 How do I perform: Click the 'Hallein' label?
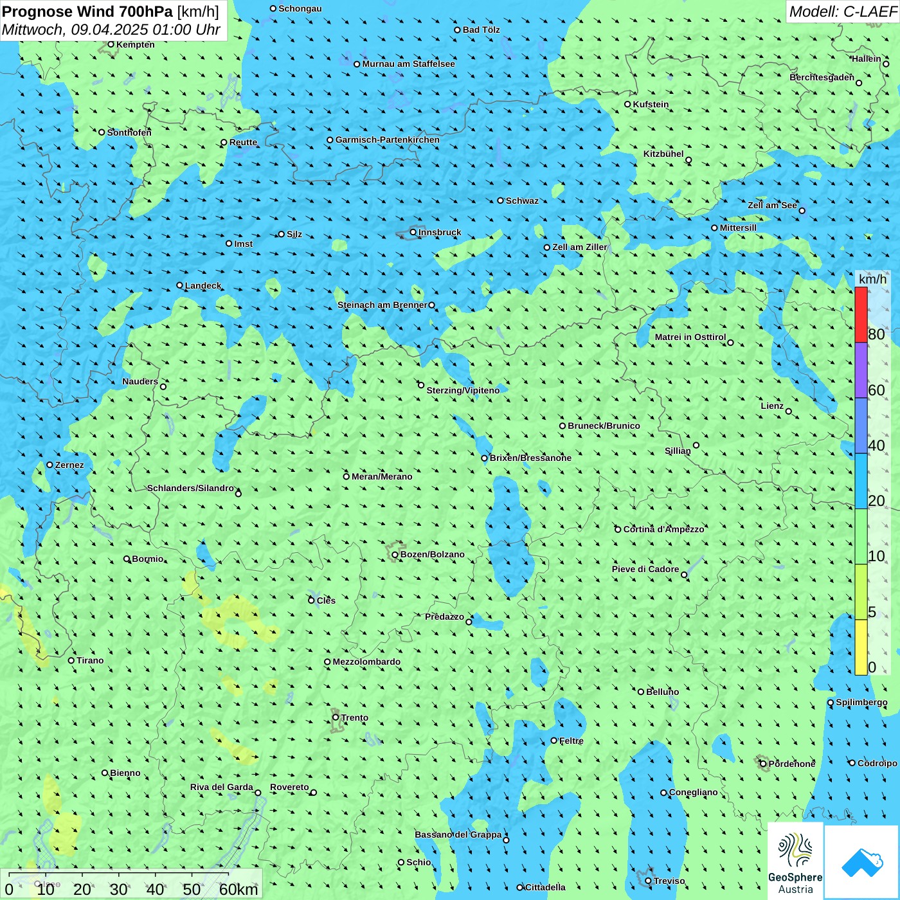(x=867, y=59)
